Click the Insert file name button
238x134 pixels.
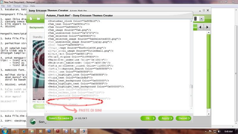[60, 118]
